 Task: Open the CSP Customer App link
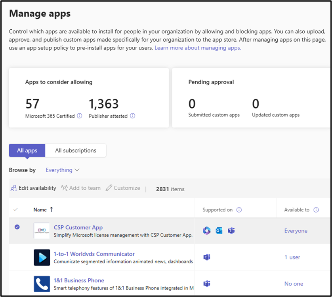(78, 227)
